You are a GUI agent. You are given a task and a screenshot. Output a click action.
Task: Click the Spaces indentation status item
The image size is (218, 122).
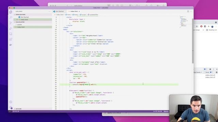166,111
